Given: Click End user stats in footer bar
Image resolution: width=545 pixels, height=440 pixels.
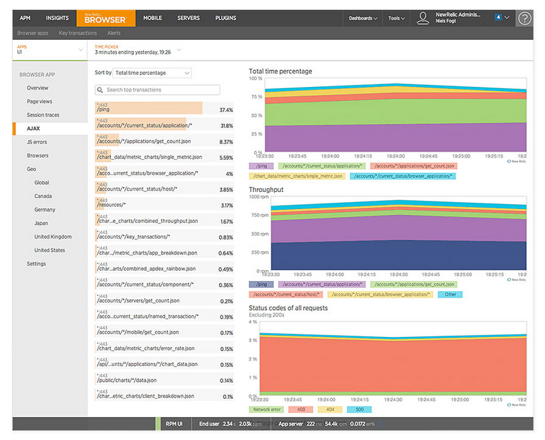Looking at the screenshot, I should pos(230,424).
